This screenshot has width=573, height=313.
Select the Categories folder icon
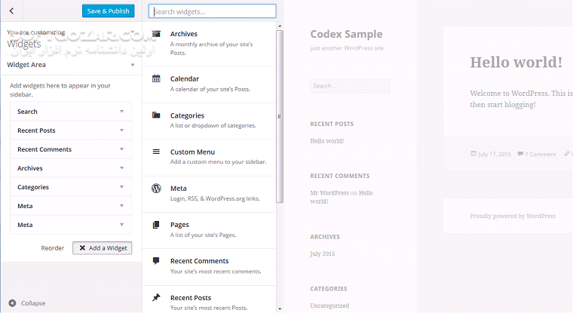pyautogui.click(x=156, y=115)
